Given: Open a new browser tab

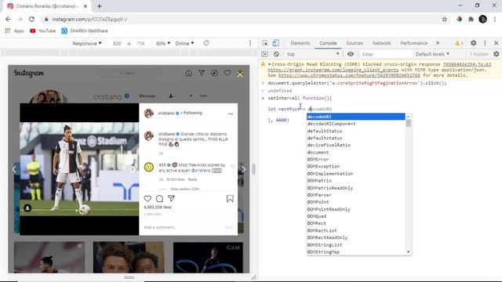Looking at the screenshot, I should tap(100, 6).
